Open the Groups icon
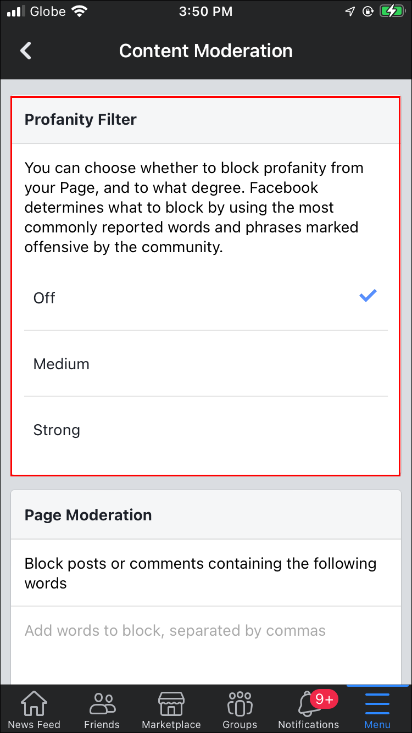412x733 pixels. pyautogui.click(x=240, y=703)
